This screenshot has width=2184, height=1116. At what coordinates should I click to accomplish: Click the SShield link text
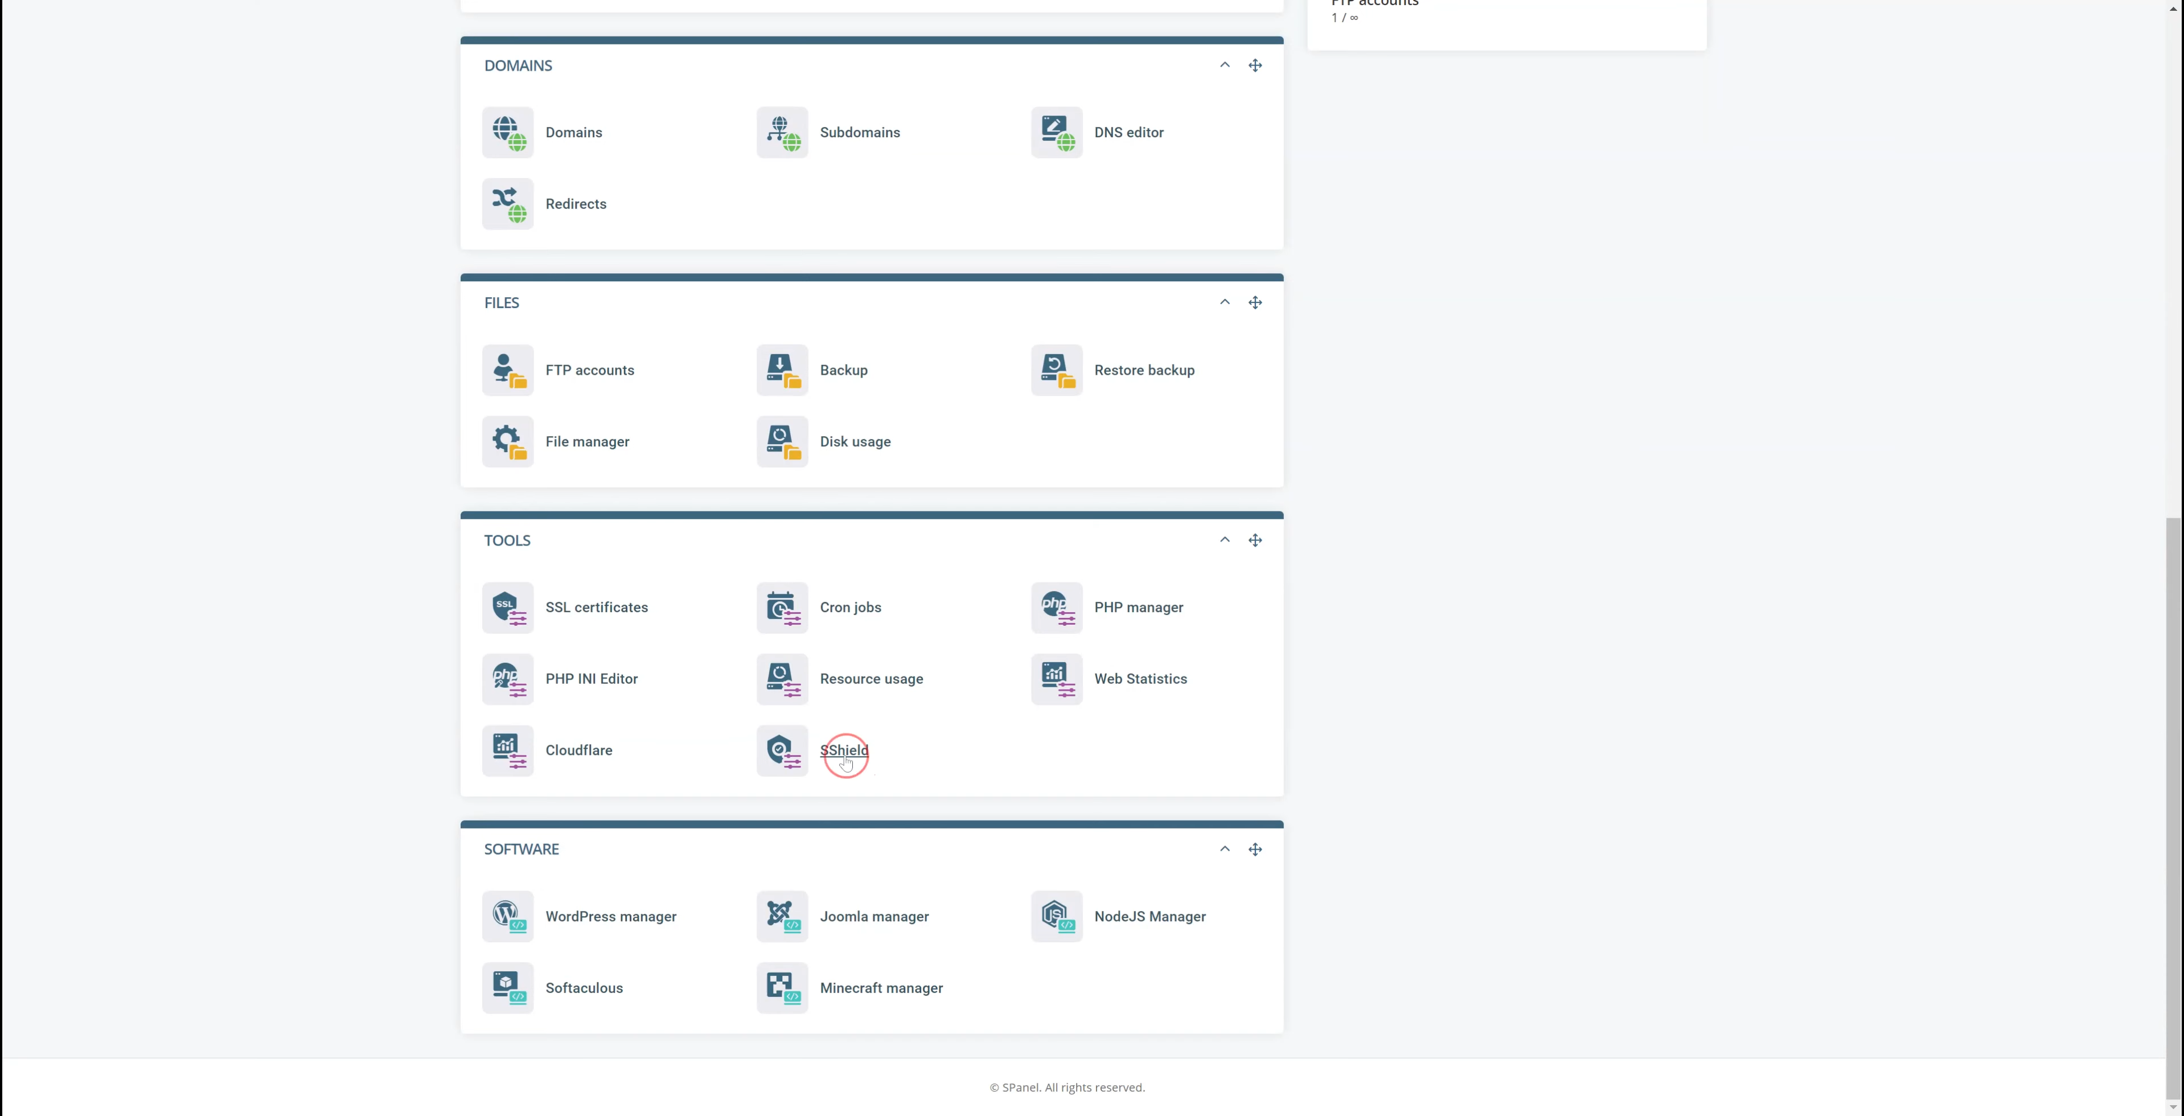844,750
